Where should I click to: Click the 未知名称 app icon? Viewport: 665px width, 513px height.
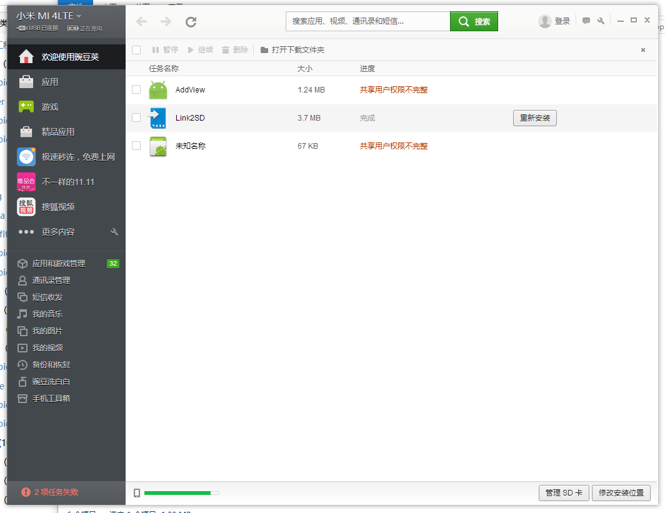[158, 146]
